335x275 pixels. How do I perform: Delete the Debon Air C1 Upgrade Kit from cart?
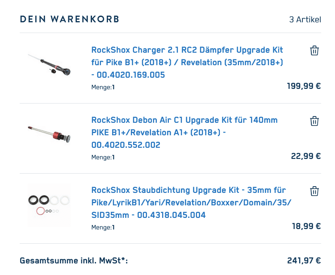[x=314, y=121]
